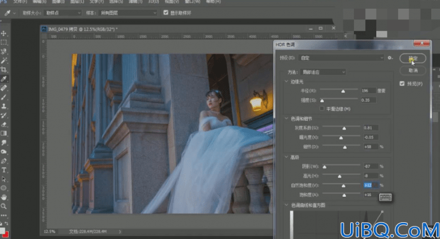Collapse the Edge Glow section
This screenshot has width=440, height=239.
(x=286, y=82)
